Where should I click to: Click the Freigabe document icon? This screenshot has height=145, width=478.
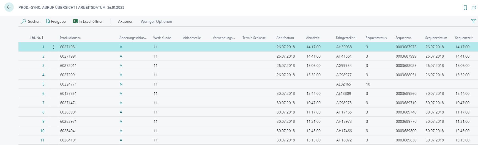pyautogui.click(x=48, y=21)
